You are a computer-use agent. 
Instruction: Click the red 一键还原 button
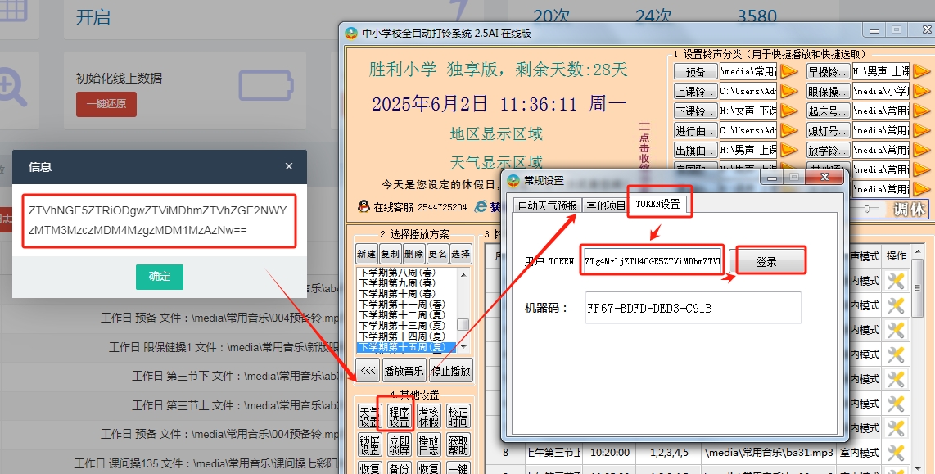click(x=106, y=104)
